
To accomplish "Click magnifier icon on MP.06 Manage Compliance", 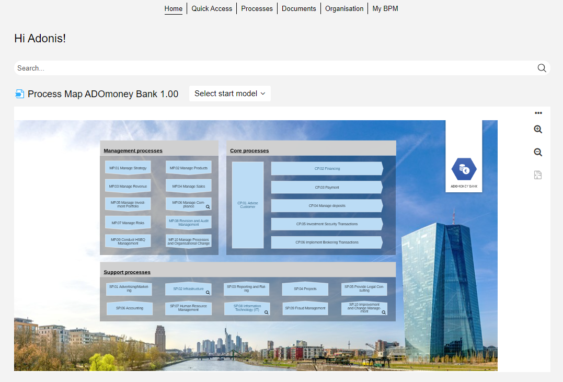I will (x=208, y=207).
